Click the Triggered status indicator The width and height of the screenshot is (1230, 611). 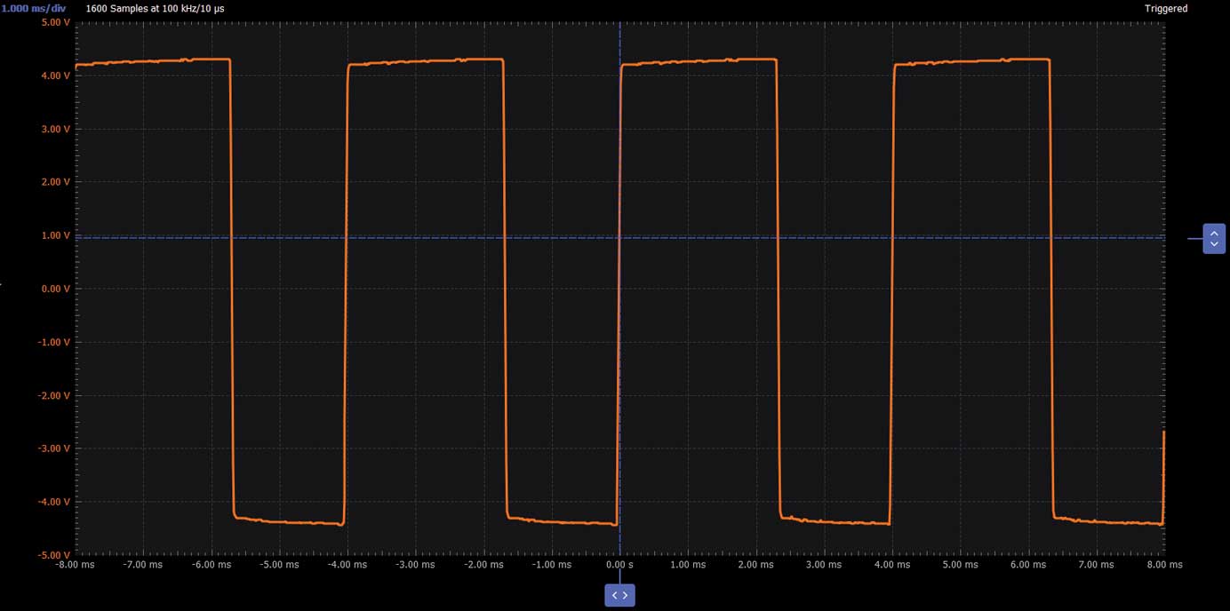coord(1165,8)
